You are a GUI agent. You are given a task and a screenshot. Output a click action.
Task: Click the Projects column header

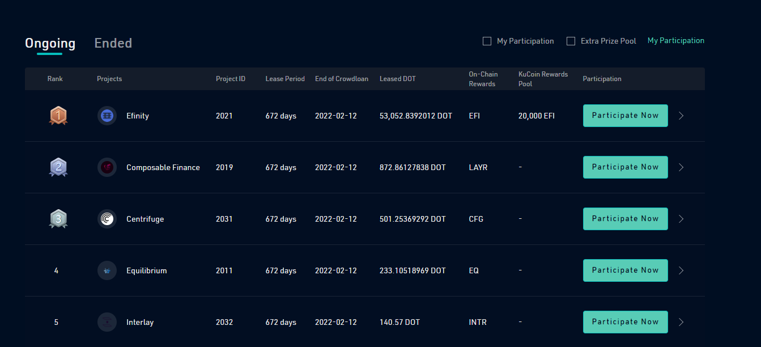pyautogui.click(x=109, y=79)
